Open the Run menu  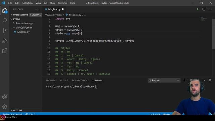pos(52,3)
